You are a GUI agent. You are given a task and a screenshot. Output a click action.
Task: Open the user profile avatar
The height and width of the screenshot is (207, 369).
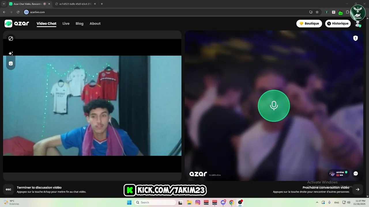[358, 24]
